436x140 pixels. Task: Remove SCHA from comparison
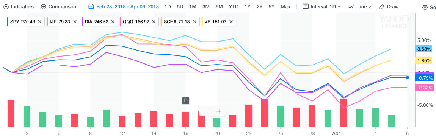194,22
